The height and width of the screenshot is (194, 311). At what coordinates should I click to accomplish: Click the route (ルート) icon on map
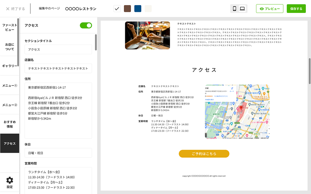232,89
